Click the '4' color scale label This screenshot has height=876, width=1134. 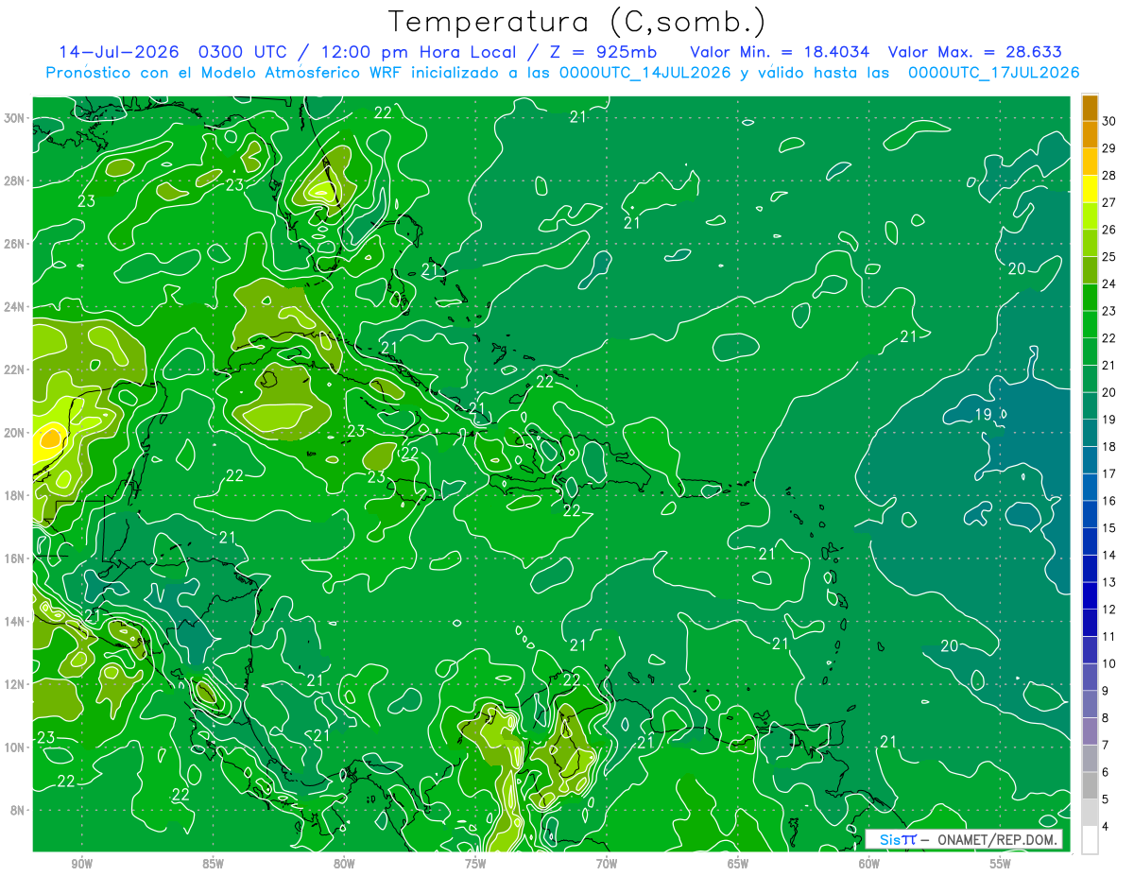click(x=1106, y=826)
